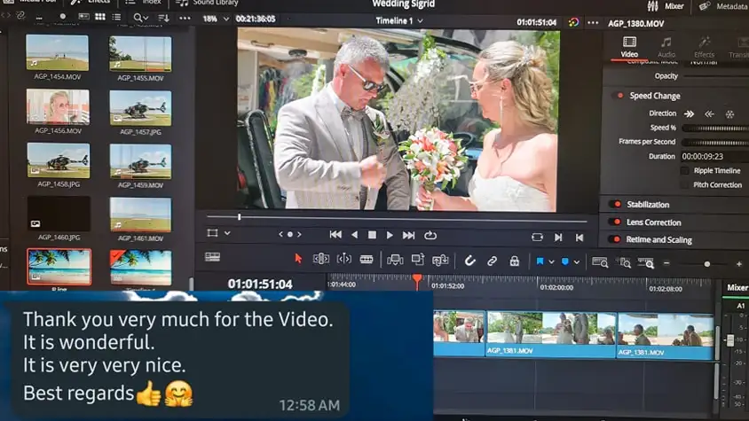The height and width of the screenshot is (421, 749).
Task: Click the Insert Clip icon
Action: click(395, 260)
